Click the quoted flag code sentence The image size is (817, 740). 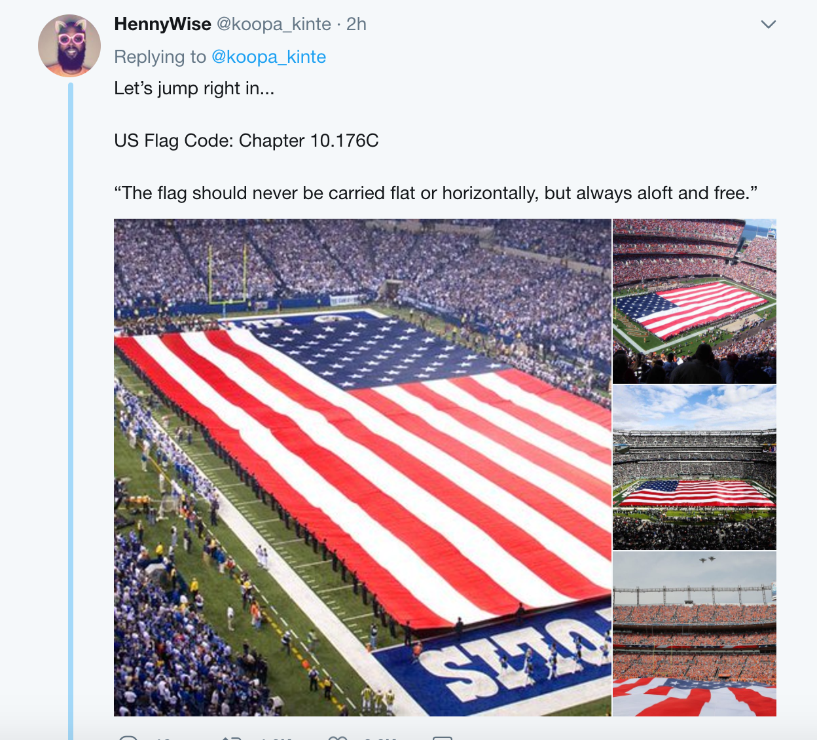tap(436, 193)
